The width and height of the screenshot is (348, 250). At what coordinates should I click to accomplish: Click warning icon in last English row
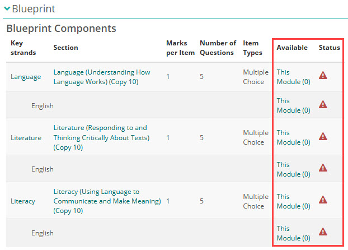click(x=323, y=232)
